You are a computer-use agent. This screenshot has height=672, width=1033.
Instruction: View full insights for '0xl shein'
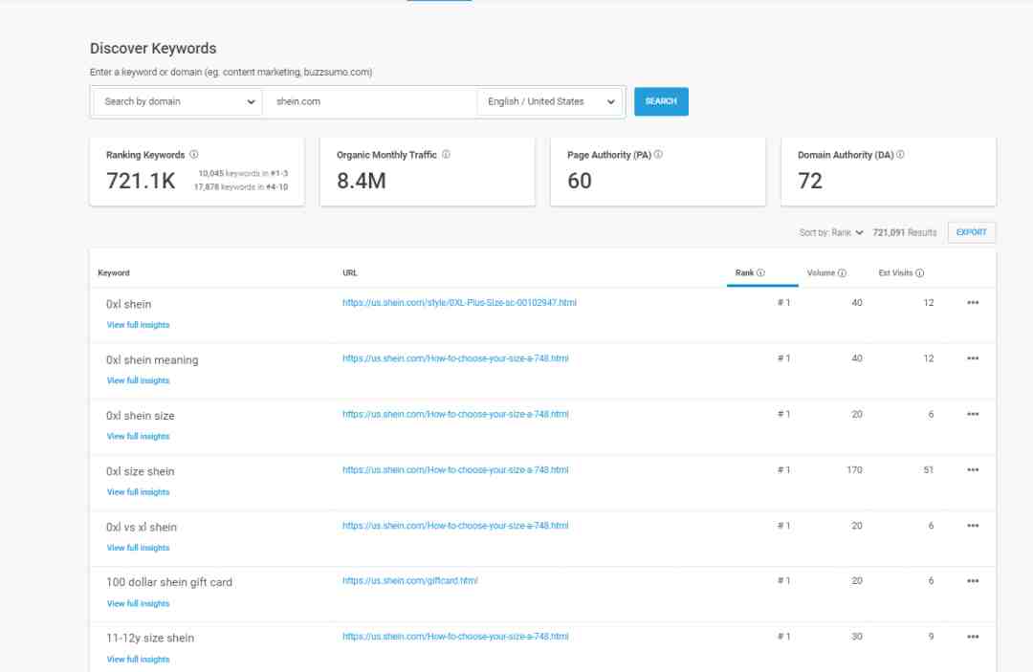(x=139, y=325)
